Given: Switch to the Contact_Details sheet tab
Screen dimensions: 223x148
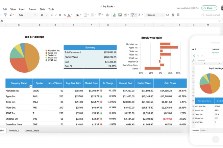Looking at the screenshot, I should click(x=32, y=131).
